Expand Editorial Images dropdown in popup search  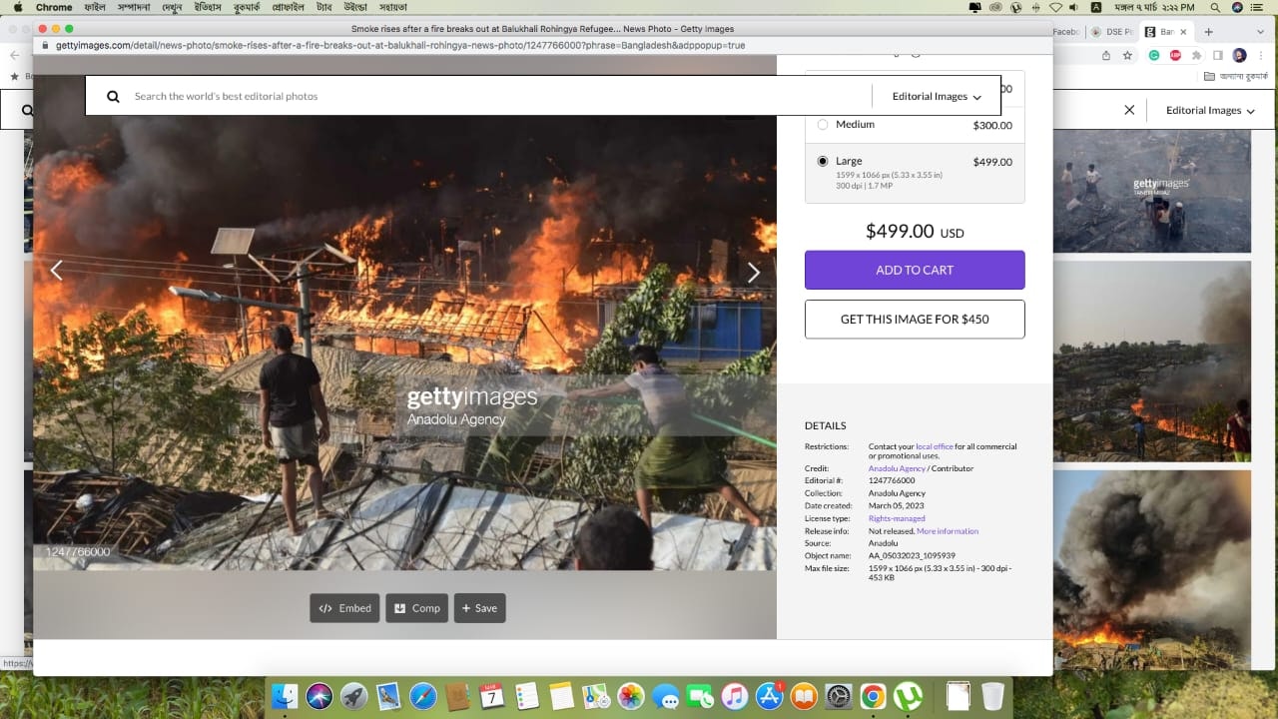(x=937, y=97)
